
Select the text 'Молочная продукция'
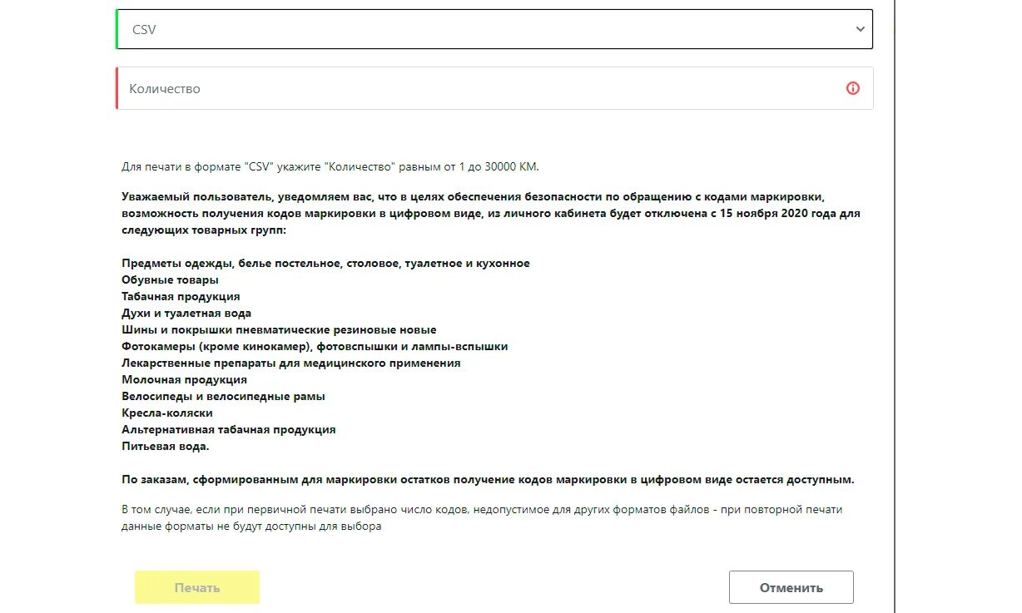pos(184,379)
